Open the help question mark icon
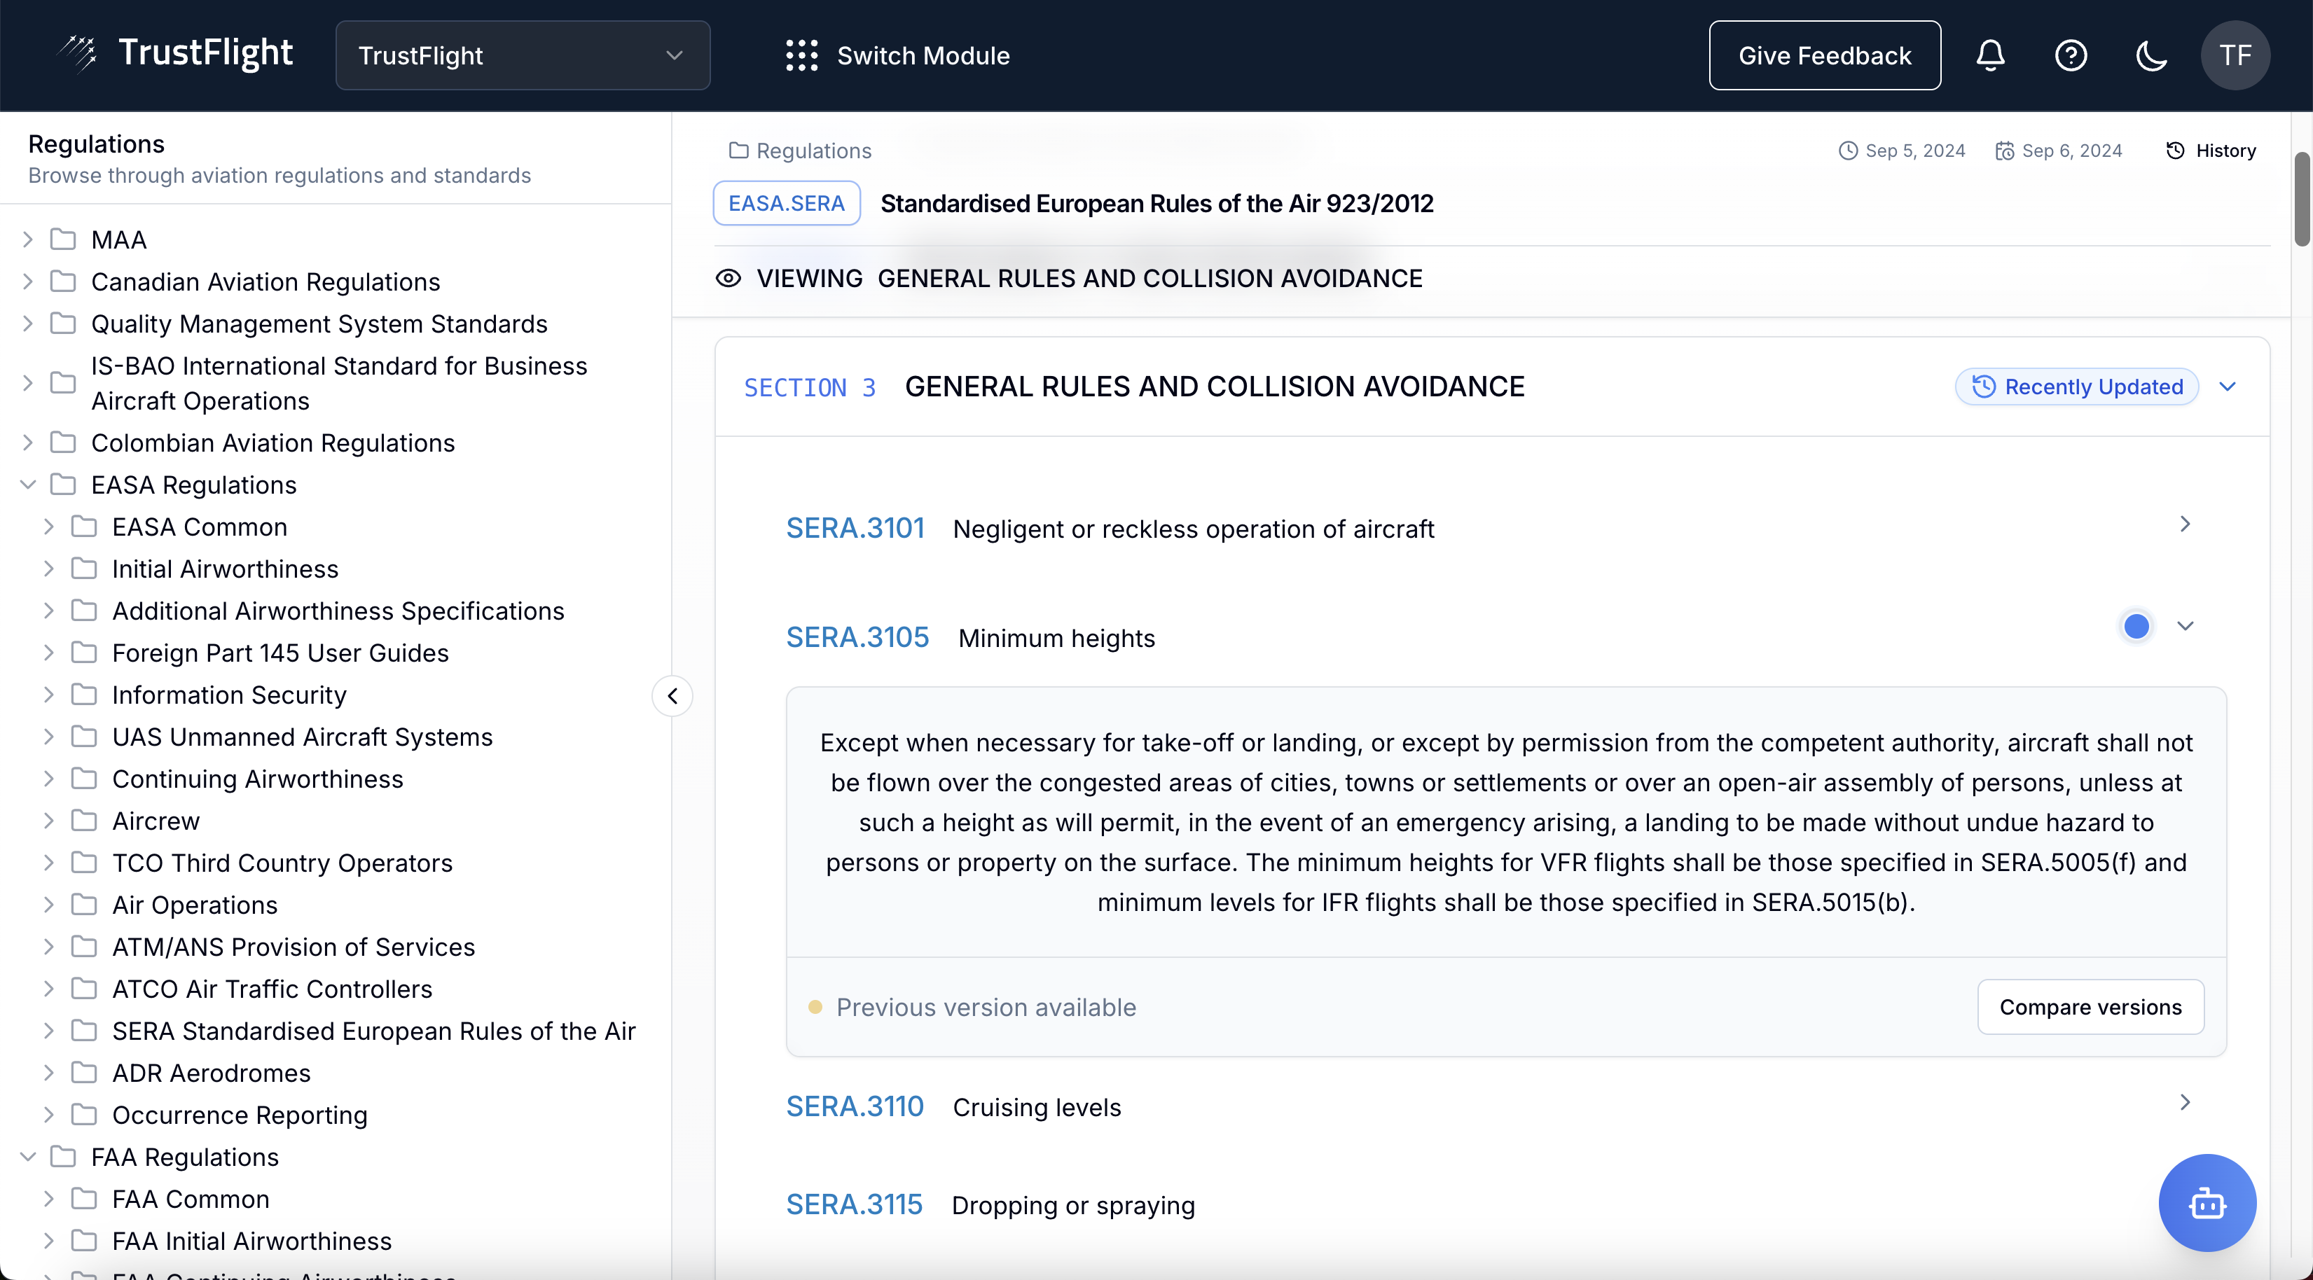Viewport: 2313px width, 1280px height. pyautogui.click(x=2071, y=55)
